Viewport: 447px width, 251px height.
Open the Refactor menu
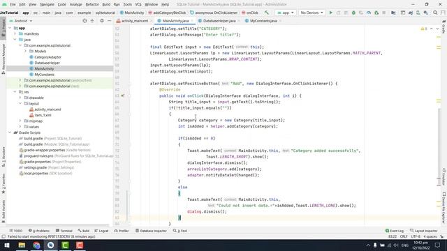coord(92,4)
